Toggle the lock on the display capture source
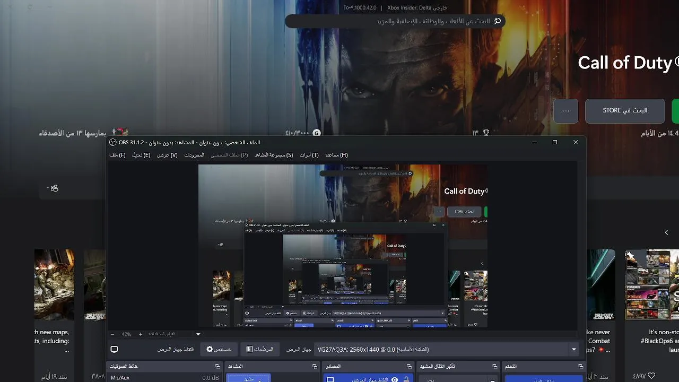679x382 pixels. (x=406, y=379)
